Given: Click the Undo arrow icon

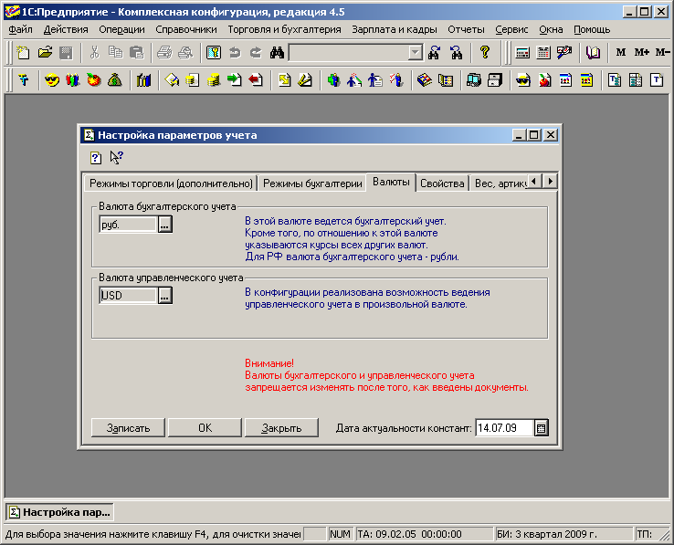Looking at the screenshot, I should pyautogui.click(x=235, y=52).
